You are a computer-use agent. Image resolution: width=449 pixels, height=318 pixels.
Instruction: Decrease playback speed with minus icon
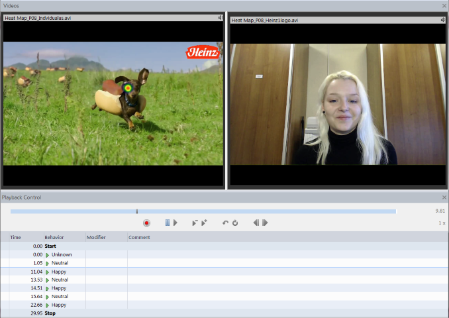pos(195,223)
